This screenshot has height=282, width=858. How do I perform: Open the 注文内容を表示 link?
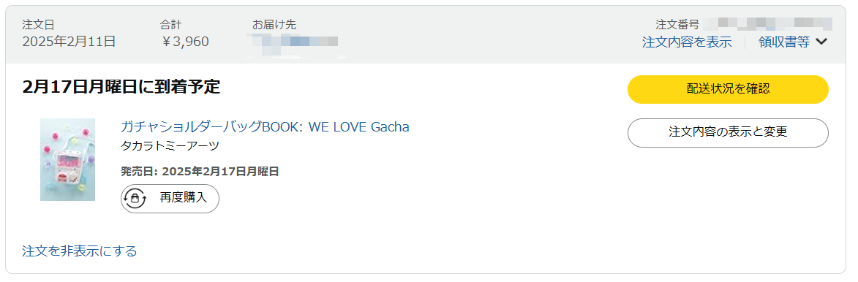tap(687, 42)
